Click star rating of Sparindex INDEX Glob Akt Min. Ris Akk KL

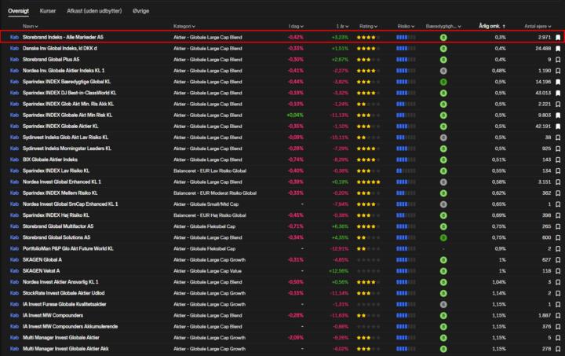click(368, 104)
